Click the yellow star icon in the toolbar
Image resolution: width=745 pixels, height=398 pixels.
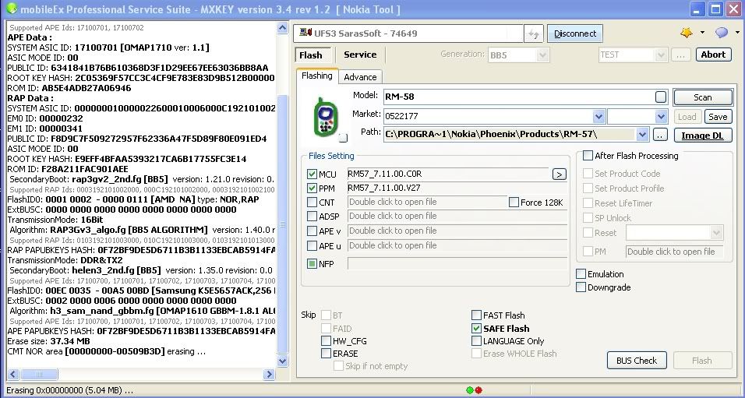[686, 33]
